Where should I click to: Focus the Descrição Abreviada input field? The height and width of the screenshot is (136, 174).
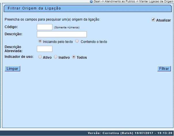pos(45,49)
